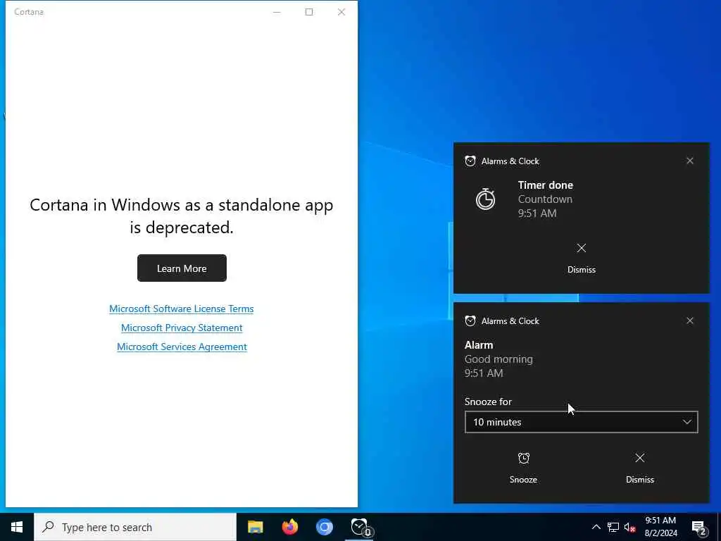This screenshot has width=721, height=541.
Task: Launch Chrome from the taskbar
Action: coord(324,527)
